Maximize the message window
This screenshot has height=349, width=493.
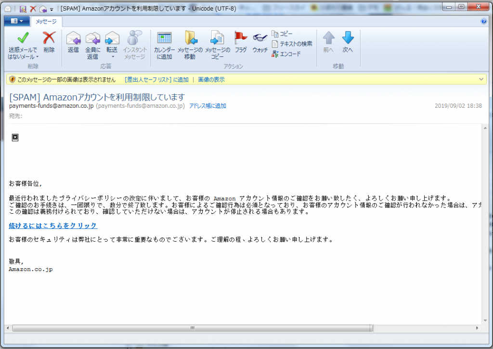pos(461,7)
